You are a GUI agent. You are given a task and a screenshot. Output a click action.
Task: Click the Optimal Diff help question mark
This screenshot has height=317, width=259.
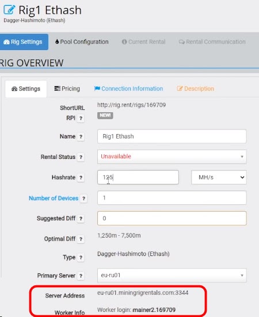click(x=81, y=239)
